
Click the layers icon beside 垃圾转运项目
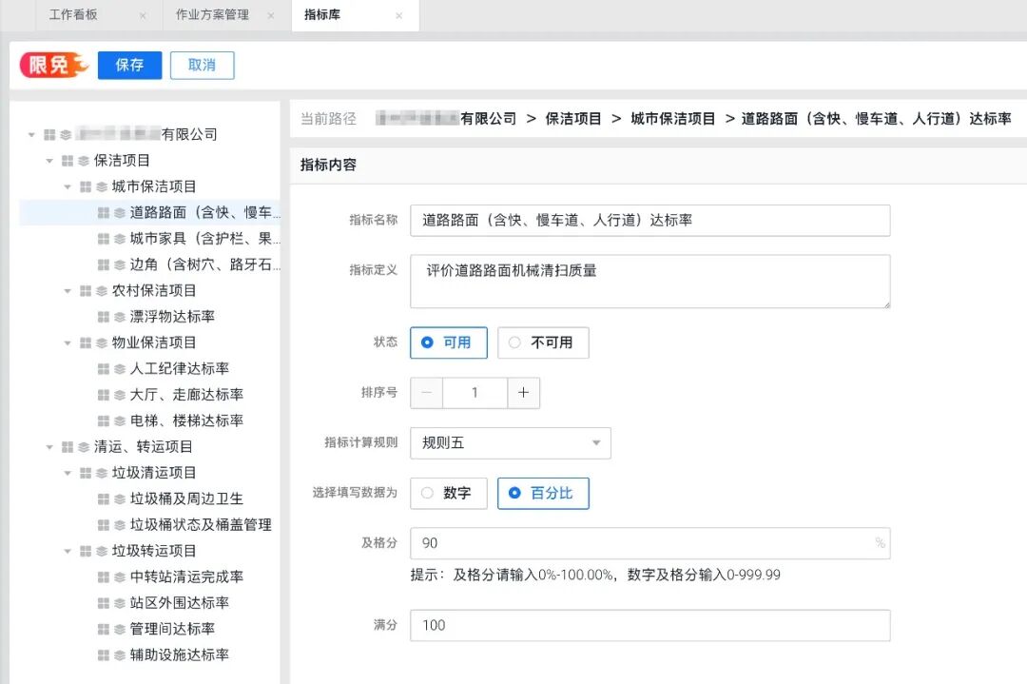click(x=101, y=549)
